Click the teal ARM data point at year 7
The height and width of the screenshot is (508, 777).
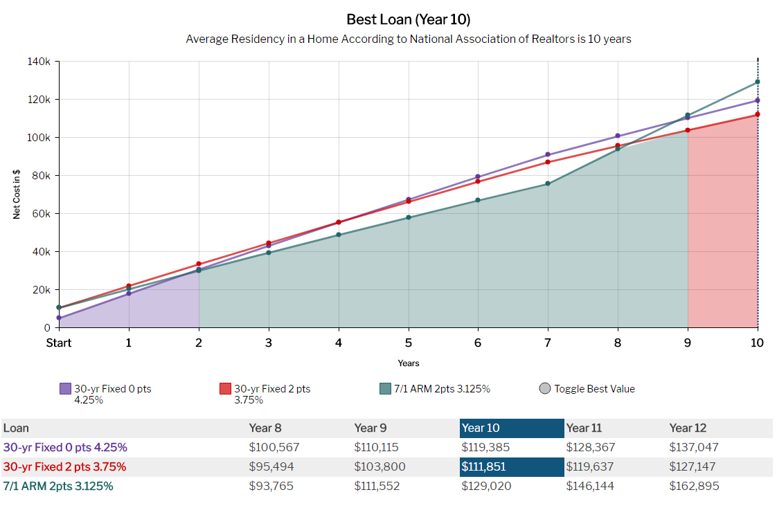548,183
